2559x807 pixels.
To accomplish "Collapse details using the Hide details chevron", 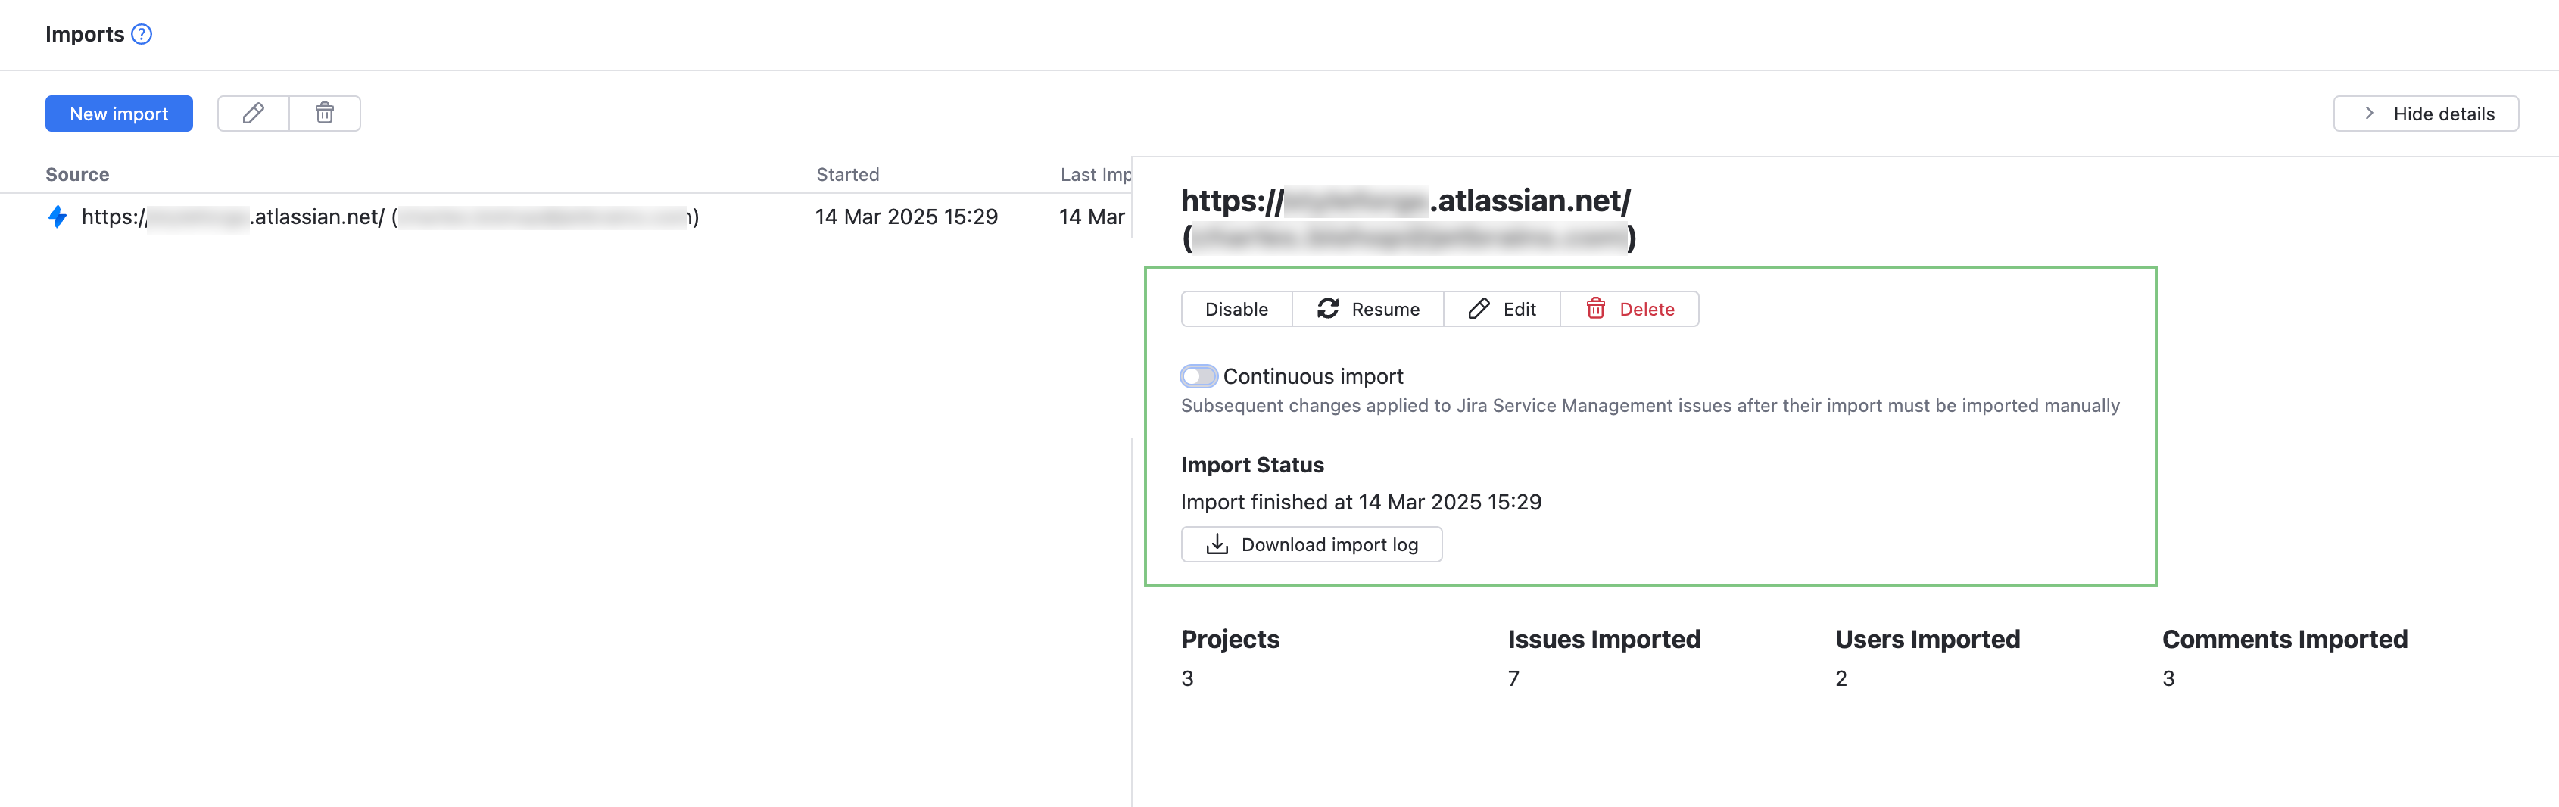I will [2369, 114].
